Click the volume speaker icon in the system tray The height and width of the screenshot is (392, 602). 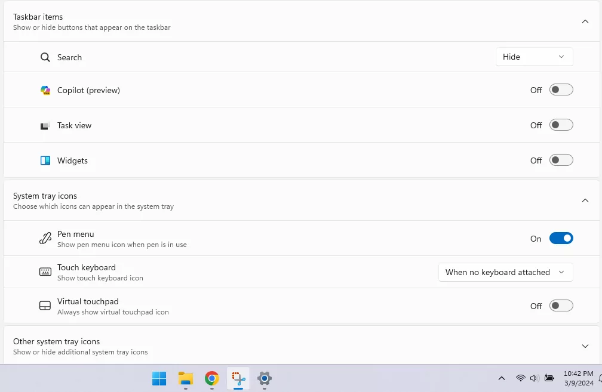pos(534,378)
